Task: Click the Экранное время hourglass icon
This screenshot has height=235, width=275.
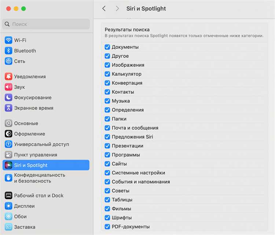Action: coord(8,108)
